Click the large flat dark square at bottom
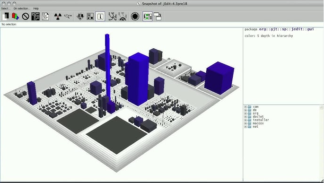 (116, 135)
